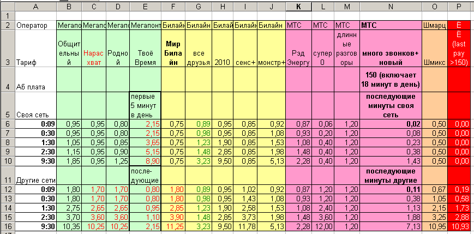
Task: Select the operator cell 'Шмарц'
Action: 435,26
